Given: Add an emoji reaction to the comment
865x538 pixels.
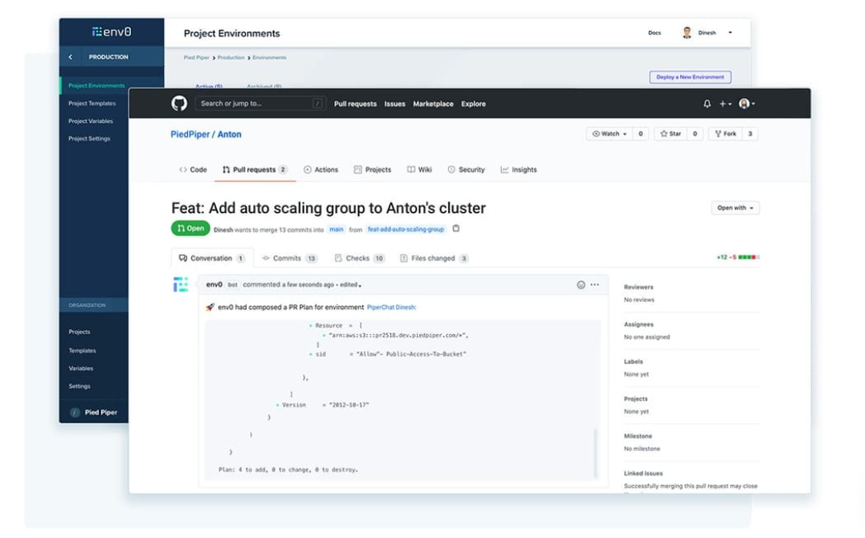Looking at the screenshot, I should click(581, 284).
